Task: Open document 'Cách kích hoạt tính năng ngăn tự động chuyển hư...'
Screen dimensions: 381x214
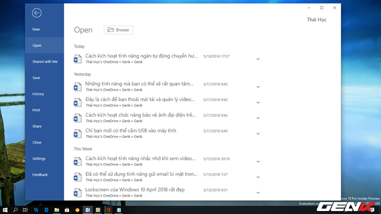Action: pyautogui.click(x=141, y=56)
